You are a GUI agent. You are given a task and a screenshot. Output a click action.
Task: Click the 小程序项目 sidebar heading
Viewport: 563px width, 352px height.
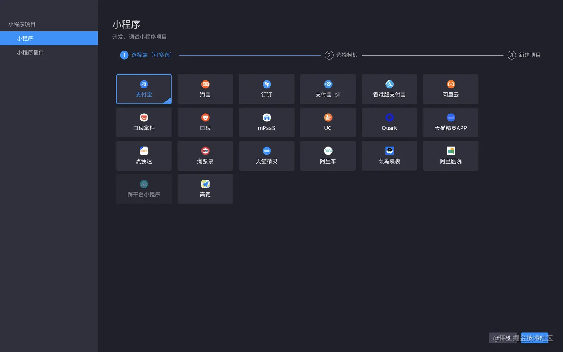[x=22, y=24]
